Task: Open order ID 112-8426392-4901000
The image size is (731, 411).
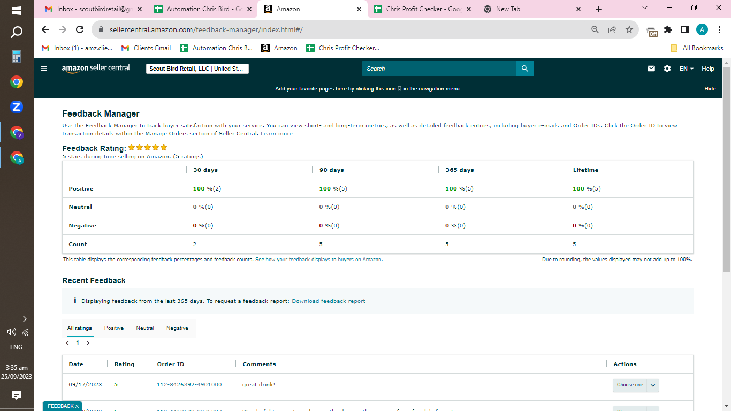Action: tap(189, 385)
